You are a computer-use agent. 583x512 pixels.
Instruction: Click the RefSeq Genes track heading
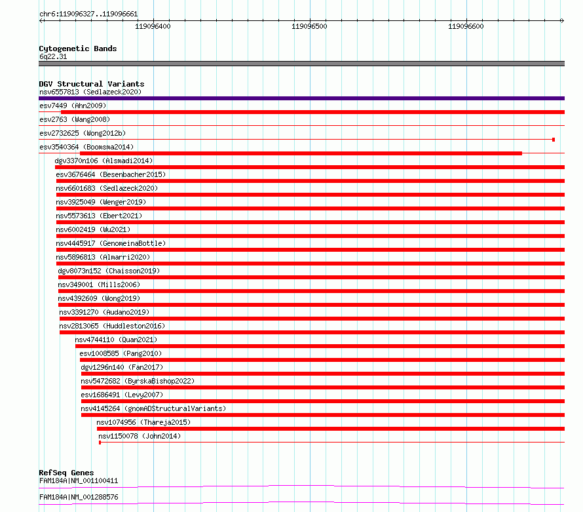(66, 473)
